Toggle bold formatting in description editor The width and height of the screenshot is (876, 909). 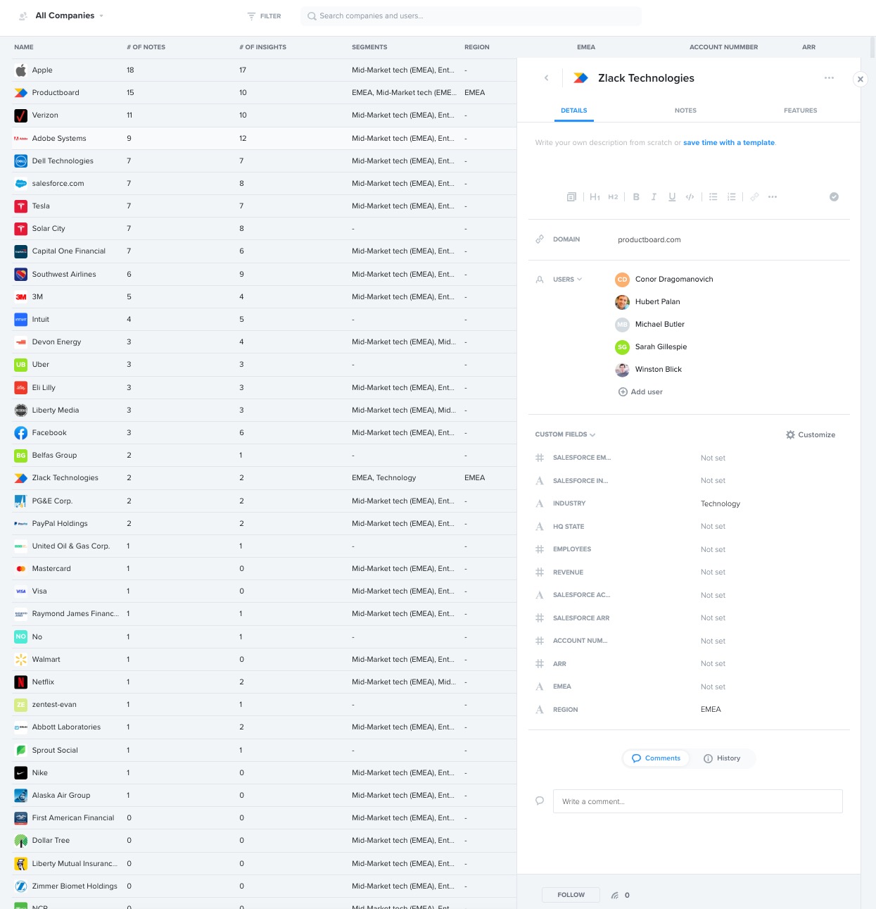(x=636, y=197)
